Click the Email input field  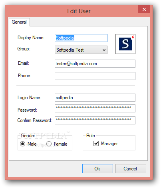click(95, 64)
